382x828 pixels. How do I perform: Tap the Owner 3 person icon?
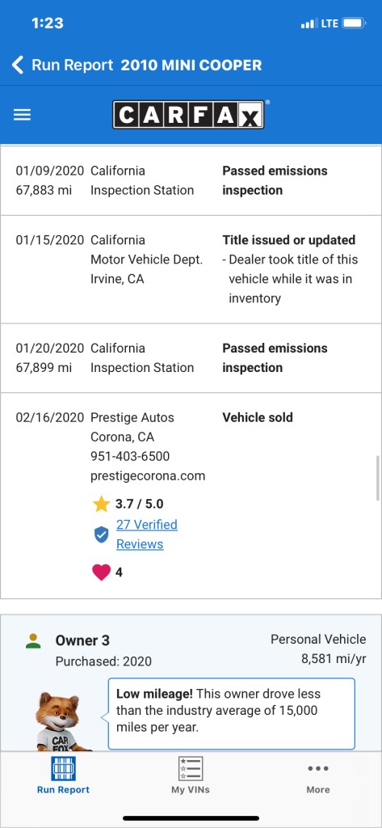(33, 641)
